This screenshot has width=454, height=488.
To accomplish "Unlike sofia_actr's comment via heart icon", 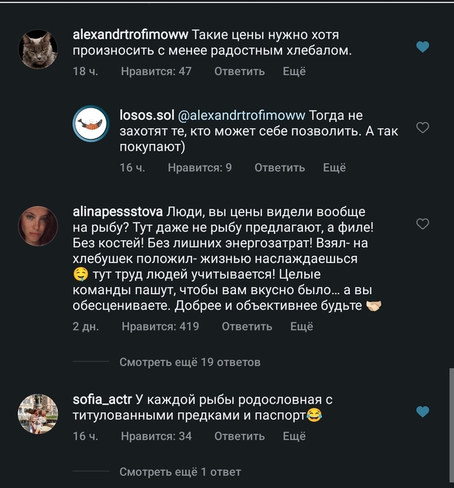I will click(x=422, y=412).
